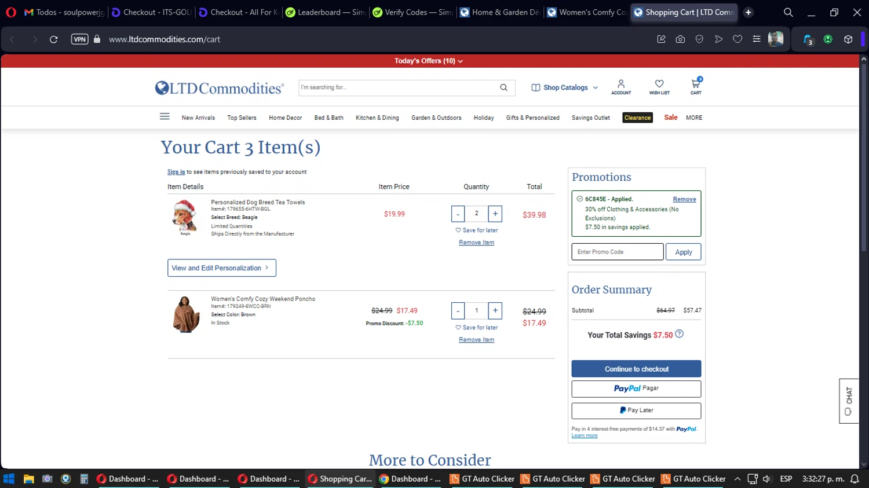Open the notifications bell in system tray

pyautogui.click(x=855, y=479)
